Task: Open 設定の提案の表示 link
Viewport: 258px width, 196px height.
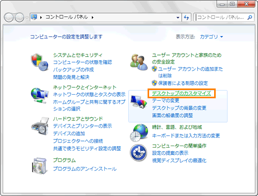Action: (x=170, y=153)
